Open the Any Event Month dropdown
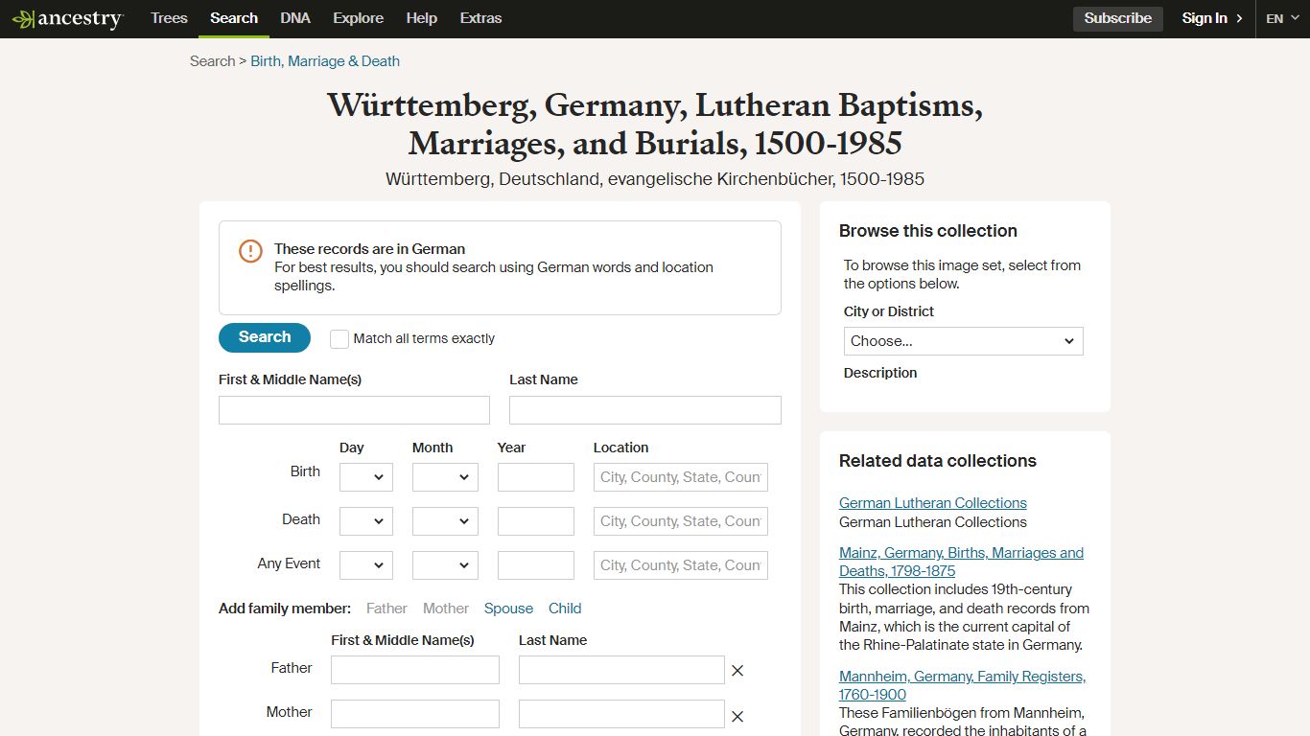Viewport: 1310px width, 736px height. pos(445,565)
